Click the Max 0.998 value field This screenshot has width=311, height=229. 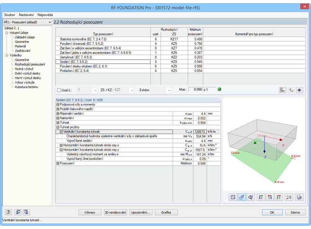pyautogui.click(x=195, y=90)
